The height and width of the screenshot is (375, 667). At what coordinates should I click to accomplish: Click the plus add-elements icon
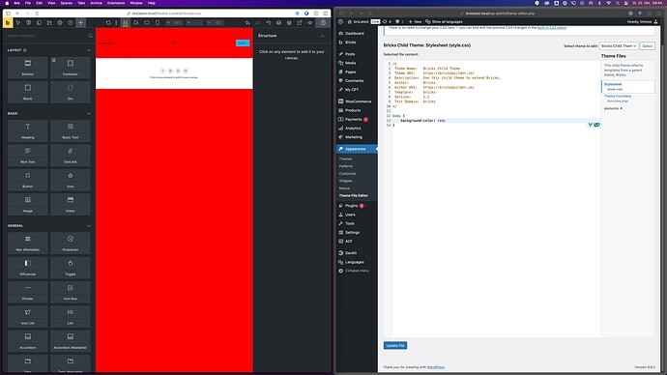80,22
